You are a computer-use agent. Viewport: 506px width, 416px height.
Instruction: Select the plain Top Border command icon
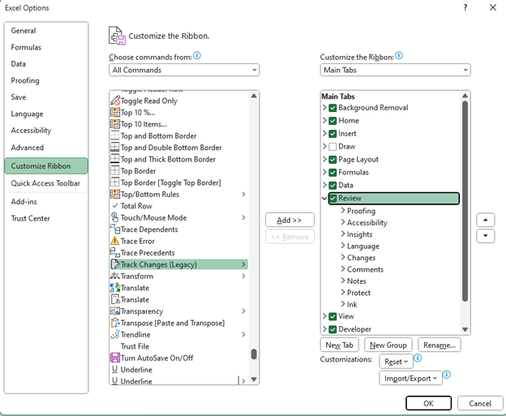pyautogui.click(x=115, y=171)
